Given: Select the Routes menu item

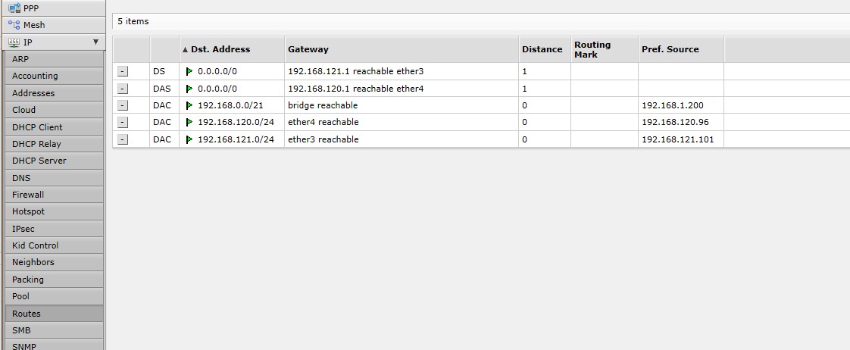Looking at the screenshot, I should click(27, 314).
